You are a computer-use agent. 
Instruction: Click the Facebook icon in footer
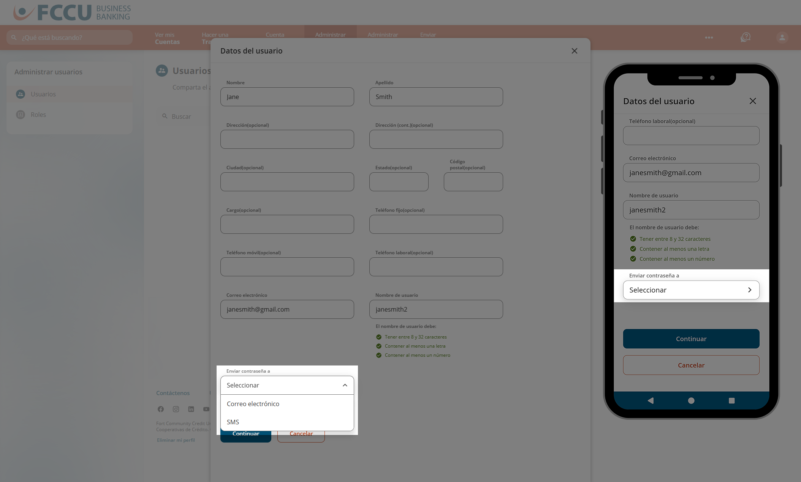coord(161,409)
